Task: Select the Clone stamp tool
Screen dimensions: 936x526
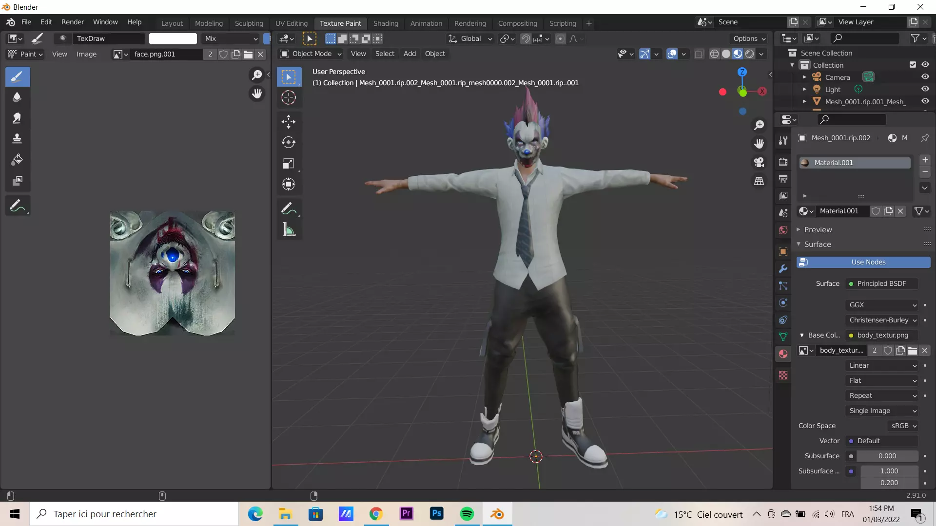Action: click(17, 139)
